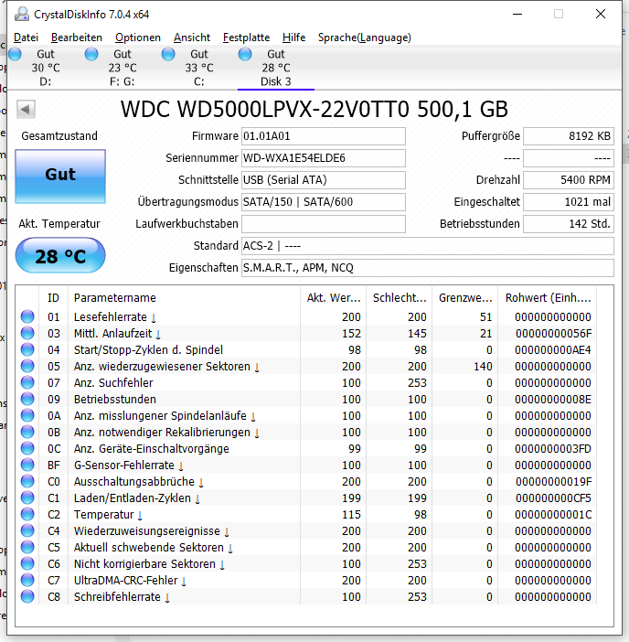Click the Rohwert column header
This screenshot has height=642, width=629.
[x=547, y=297]
